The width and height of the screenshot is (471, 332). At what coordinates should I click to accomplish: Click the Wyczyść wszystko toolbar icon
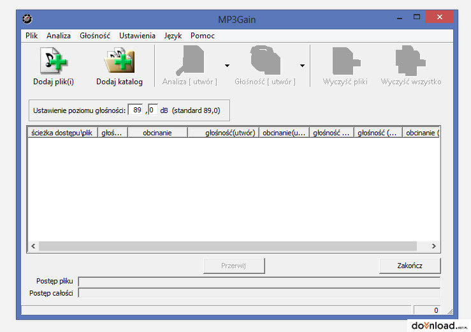point(410,61)
